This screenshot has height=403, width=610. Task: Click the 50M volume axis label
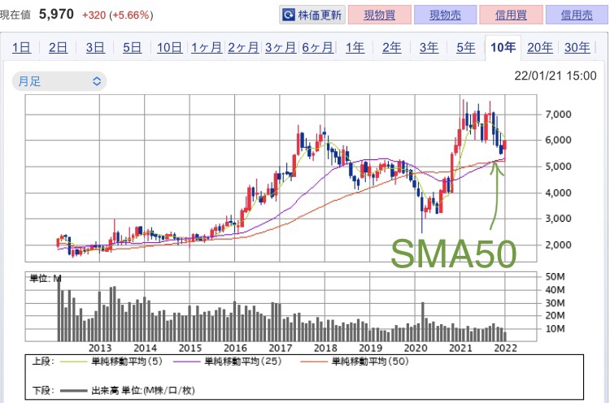(x=555, y=277)
